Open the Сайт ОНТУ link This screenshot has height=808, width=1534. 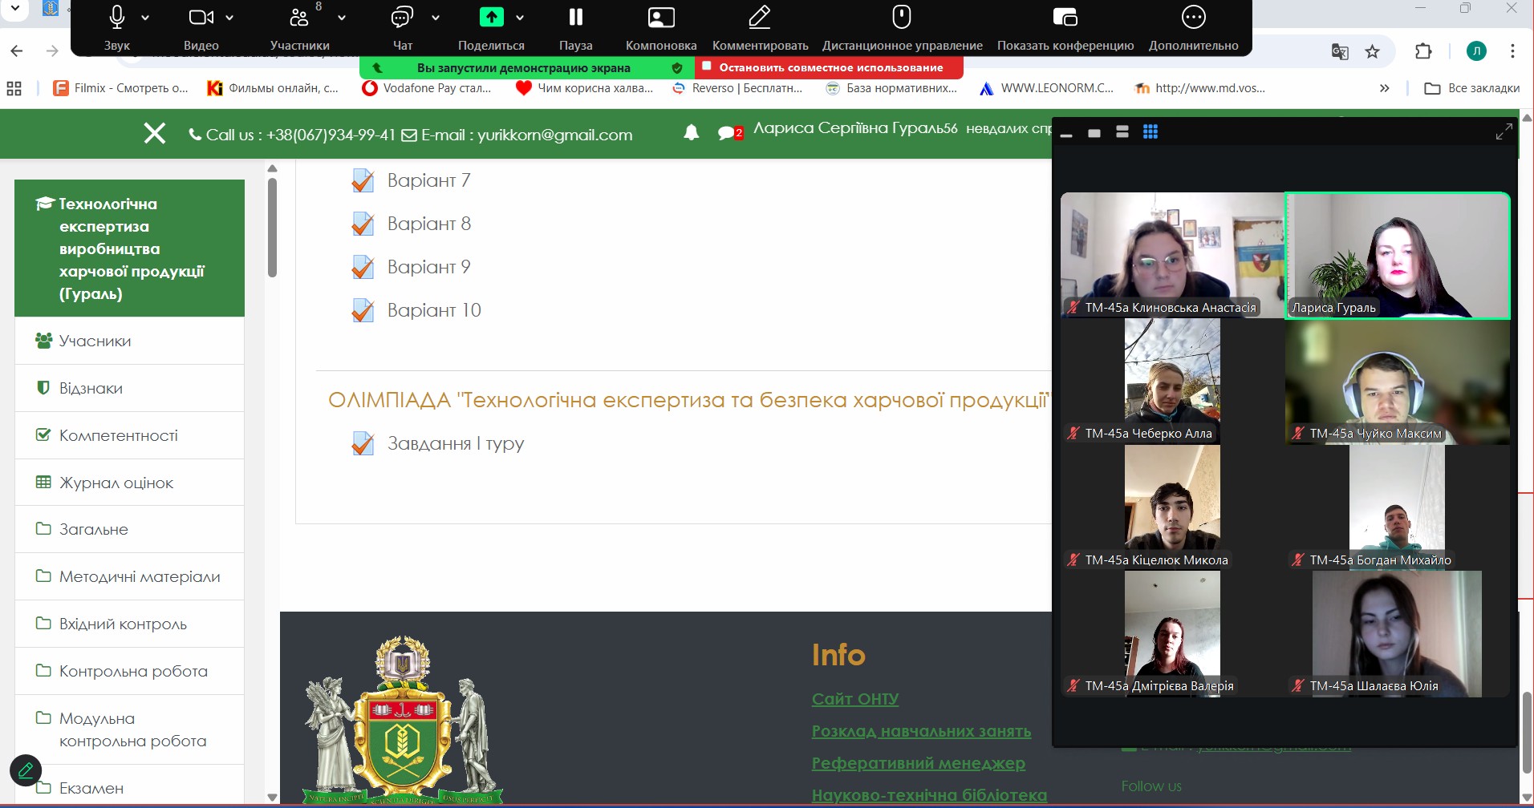point(854,699)
